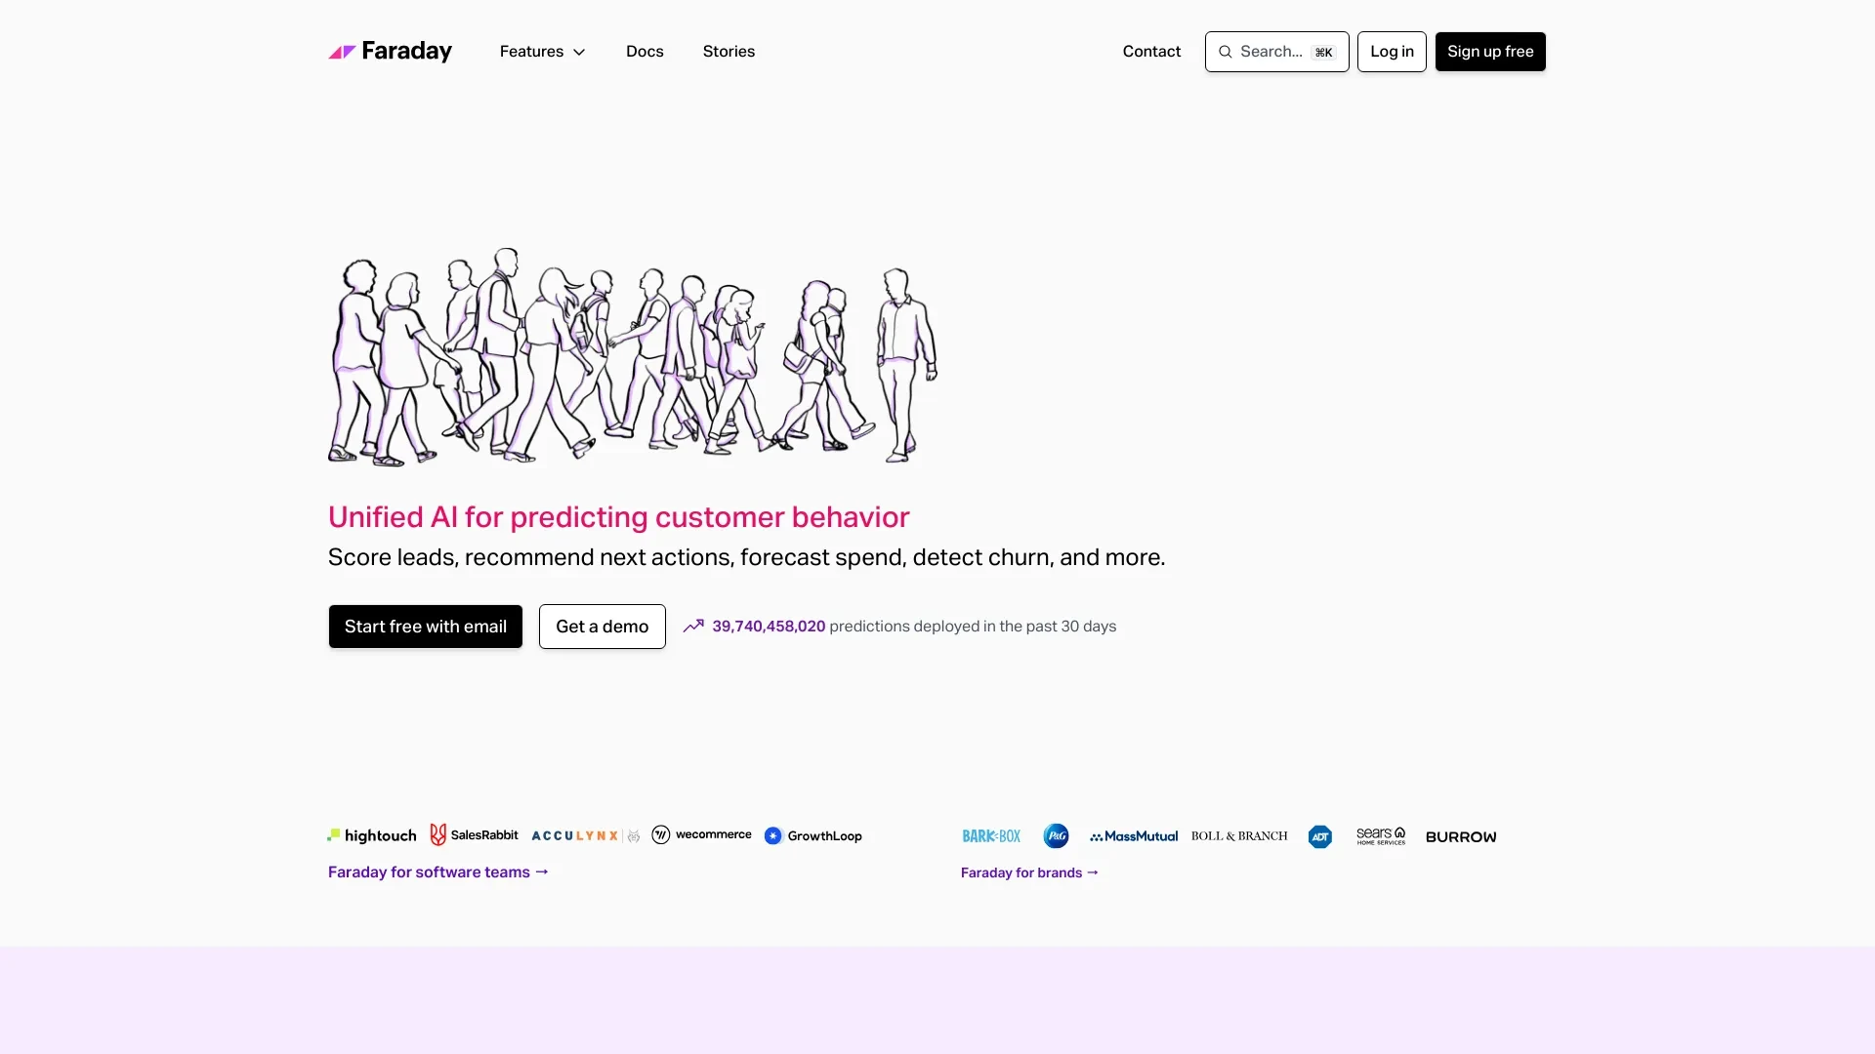Click the search icon in navbar
The height and width of the screenshot is (1054, 1875).
pos(1226,52)
